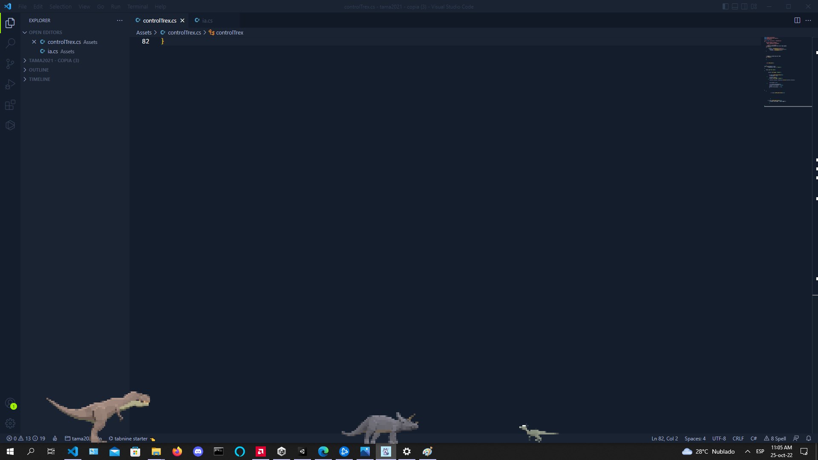Image resolution: width=818 pixels, height=460 pixels.
Task: Go to line via Ln 82, Col 2
Action: tap(665, 438)
